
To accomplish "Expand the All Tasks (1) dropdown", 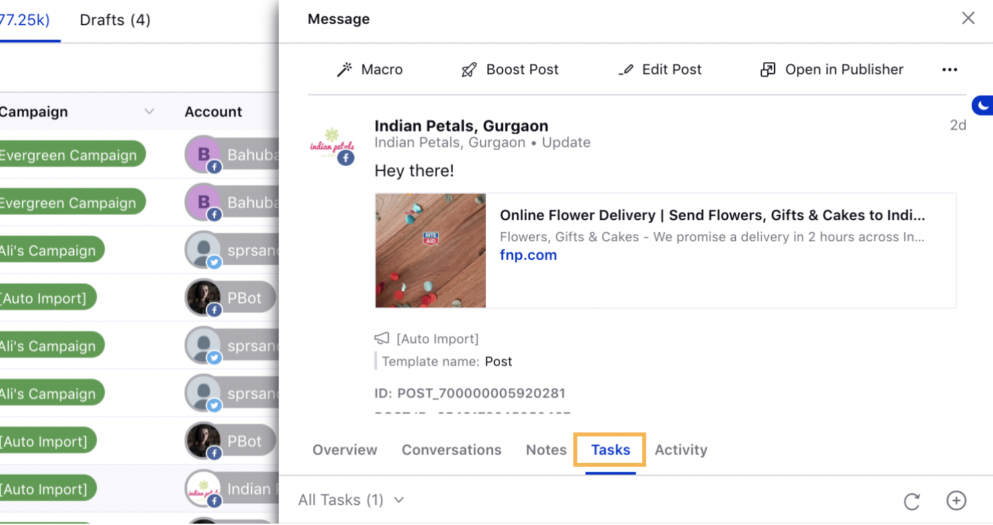I will tap(351, 500).
